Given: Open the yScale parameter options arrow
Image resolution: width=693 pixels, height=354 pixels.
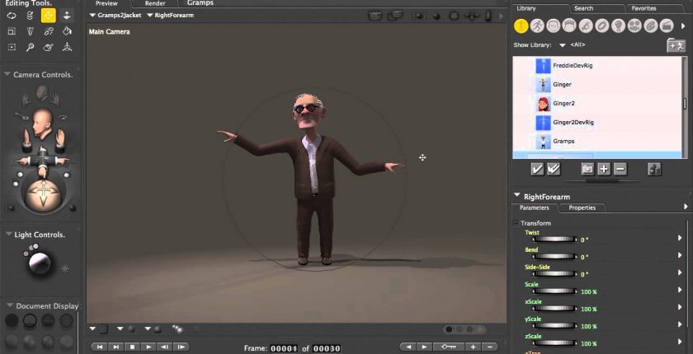Looking at the screenshot, I should (x=680, y=324).
